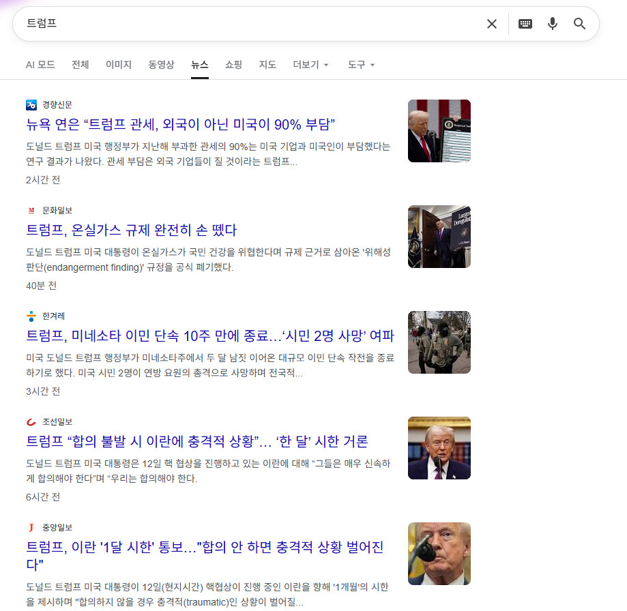Expand the 더보기 dropdown

[x=310, y=65]
